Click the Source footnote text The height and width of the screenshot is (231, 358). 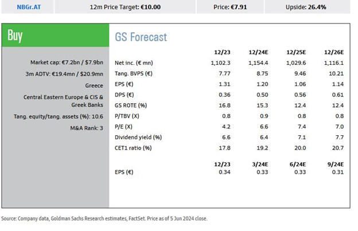click(104, 219)
